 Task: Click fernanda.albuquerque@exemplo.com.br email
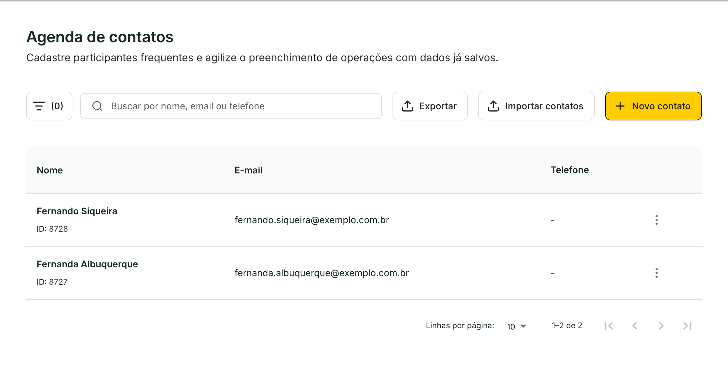coord(322,273)
